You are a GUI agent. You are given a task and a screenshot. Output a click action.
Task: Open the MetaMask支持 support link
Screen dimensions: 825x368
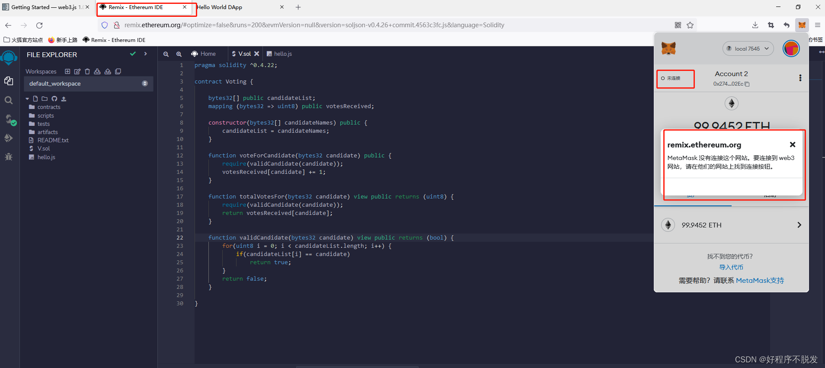point(760,281)
